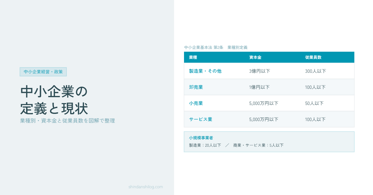373x195 pixels.
Task: Click 100人以下 in the サービス業 row
Action: (315, 119)
